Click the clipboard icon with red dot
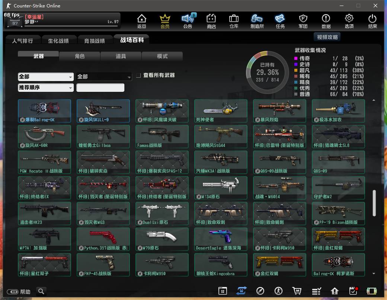This screenshot has height=300, width=387. pos(354,291)
